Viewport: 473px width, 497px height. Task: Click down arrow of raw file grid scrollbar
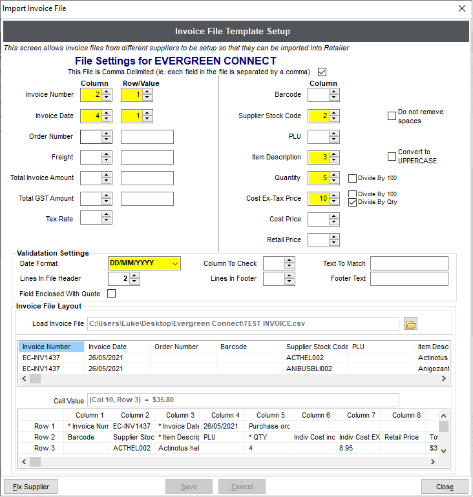444,451
